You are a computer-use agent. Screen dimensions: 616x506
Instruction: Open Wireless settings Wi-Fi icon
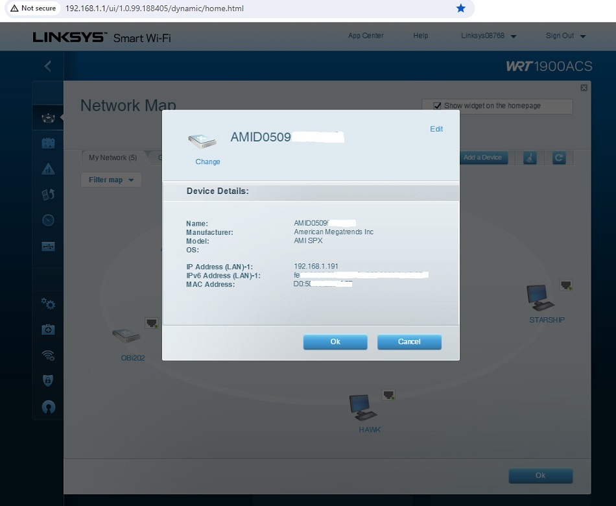(48, 355)
